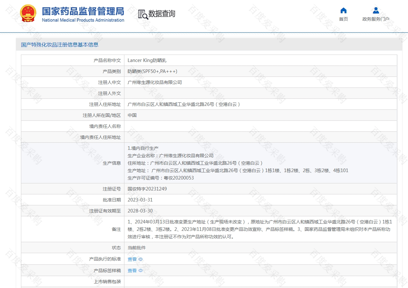Click the 备注 row label
This screenshot has height=288, width=408.
(116, 229)
